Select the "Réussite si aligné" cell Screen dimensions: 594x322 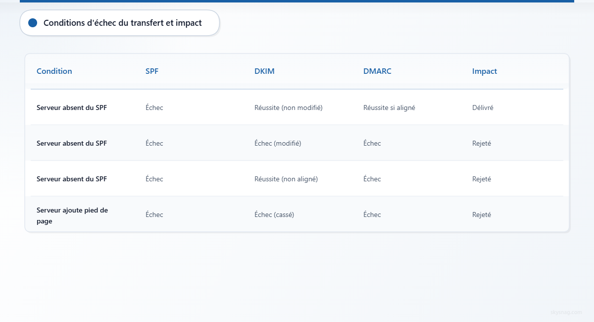[x=389, y=107]
